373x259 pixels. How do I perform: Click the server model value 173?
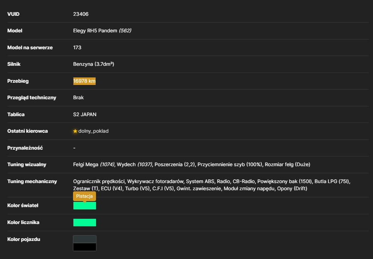[x=77, y=47]
